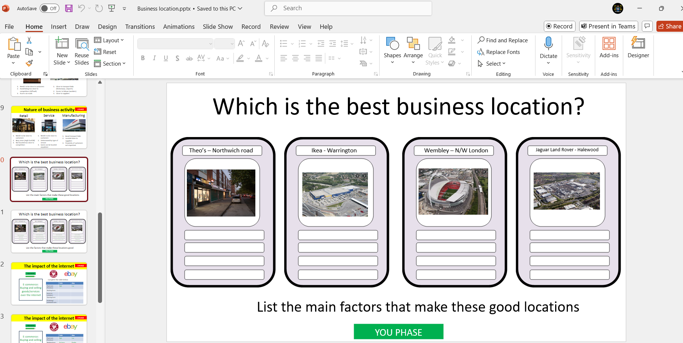Click the shape fill paint bucket
683x343 pixels.
pos(452,40)
